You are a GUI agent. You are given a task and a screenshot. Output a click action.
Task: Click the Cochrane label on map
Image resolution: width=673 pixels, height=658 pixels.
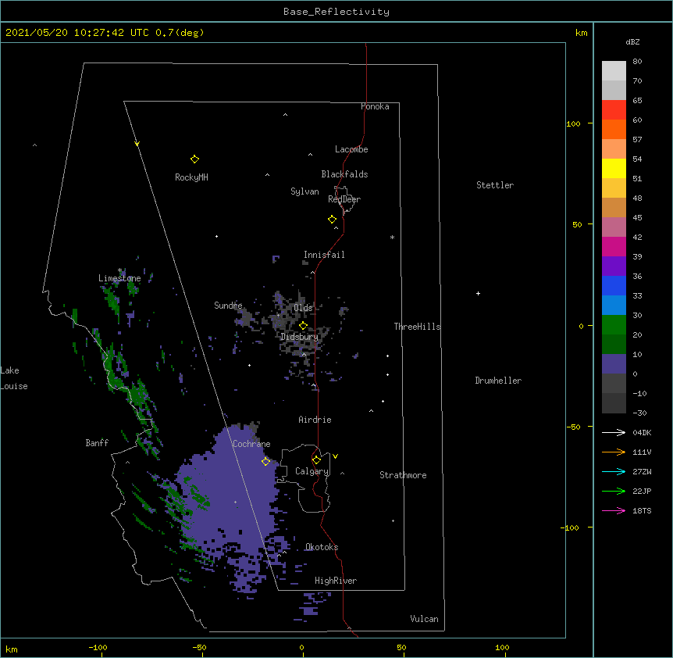pos(251,444)
